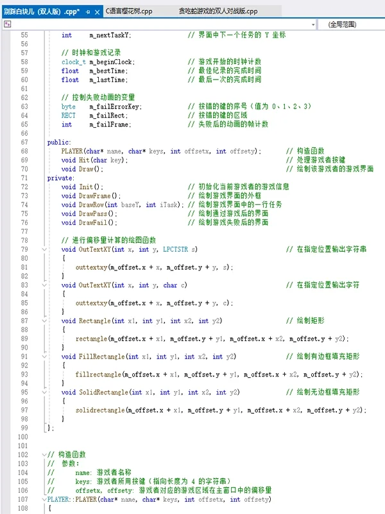Click the rectangle call on line 89
Screen dimensions: 385x514
[x=91, y=339]
